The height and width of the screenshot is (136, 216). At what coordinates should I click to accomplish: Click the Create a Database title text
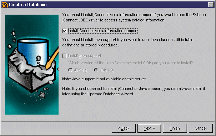27,5
